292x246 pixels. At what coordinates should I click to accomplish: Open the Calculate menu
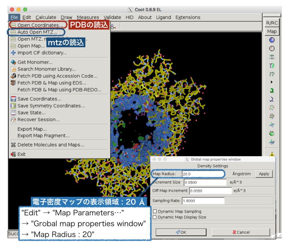[x=46, y=17]
